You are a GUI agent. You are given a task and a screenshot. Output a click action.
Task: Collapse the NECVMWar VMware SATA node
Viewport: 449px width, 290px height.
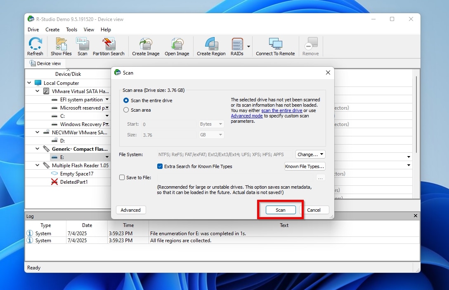[x=38, y=132]
